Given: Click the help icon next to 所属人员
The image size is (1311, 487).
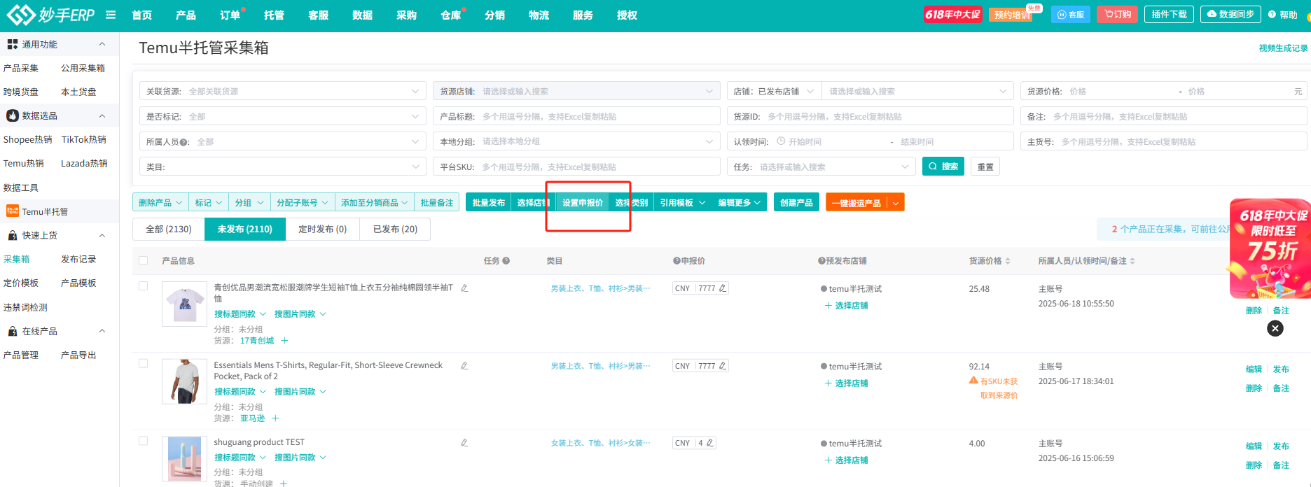Looking at the screenshot, I should tap(184, 142).
